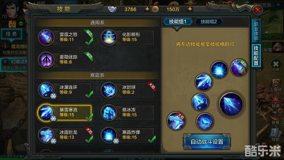Toggle the green checkmark on 冰瀑连环
The image size is (284, 160).
[89, 94]
